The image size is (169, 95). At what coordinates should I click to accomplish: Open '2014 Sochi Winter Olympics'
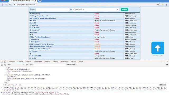point(40,49)
